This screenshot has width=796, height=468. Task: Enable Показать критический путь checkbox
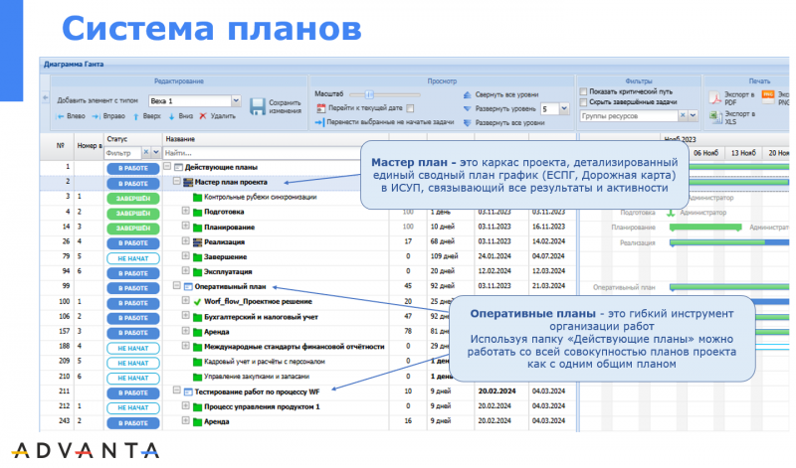point(583,91)
